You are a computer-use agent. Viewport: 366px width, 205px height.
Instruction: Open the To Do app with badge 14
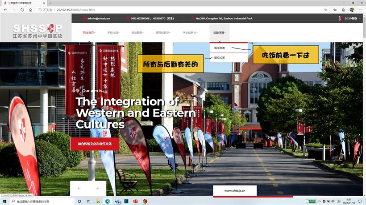(117, 201)
